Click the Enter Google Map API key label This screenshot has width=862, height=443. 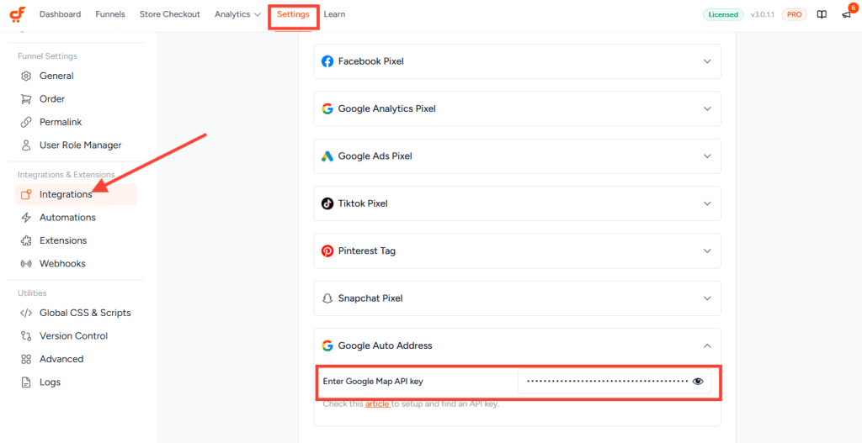point(373,381)
